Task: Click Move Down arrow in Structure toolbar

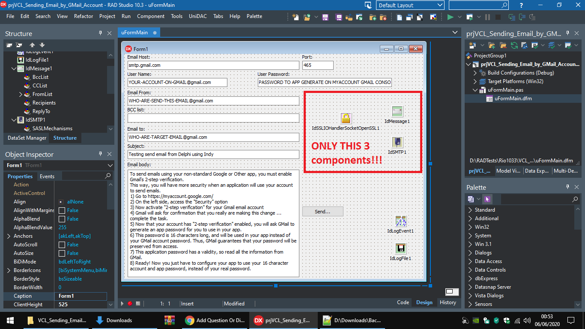Action: click(x=42, y=45)
